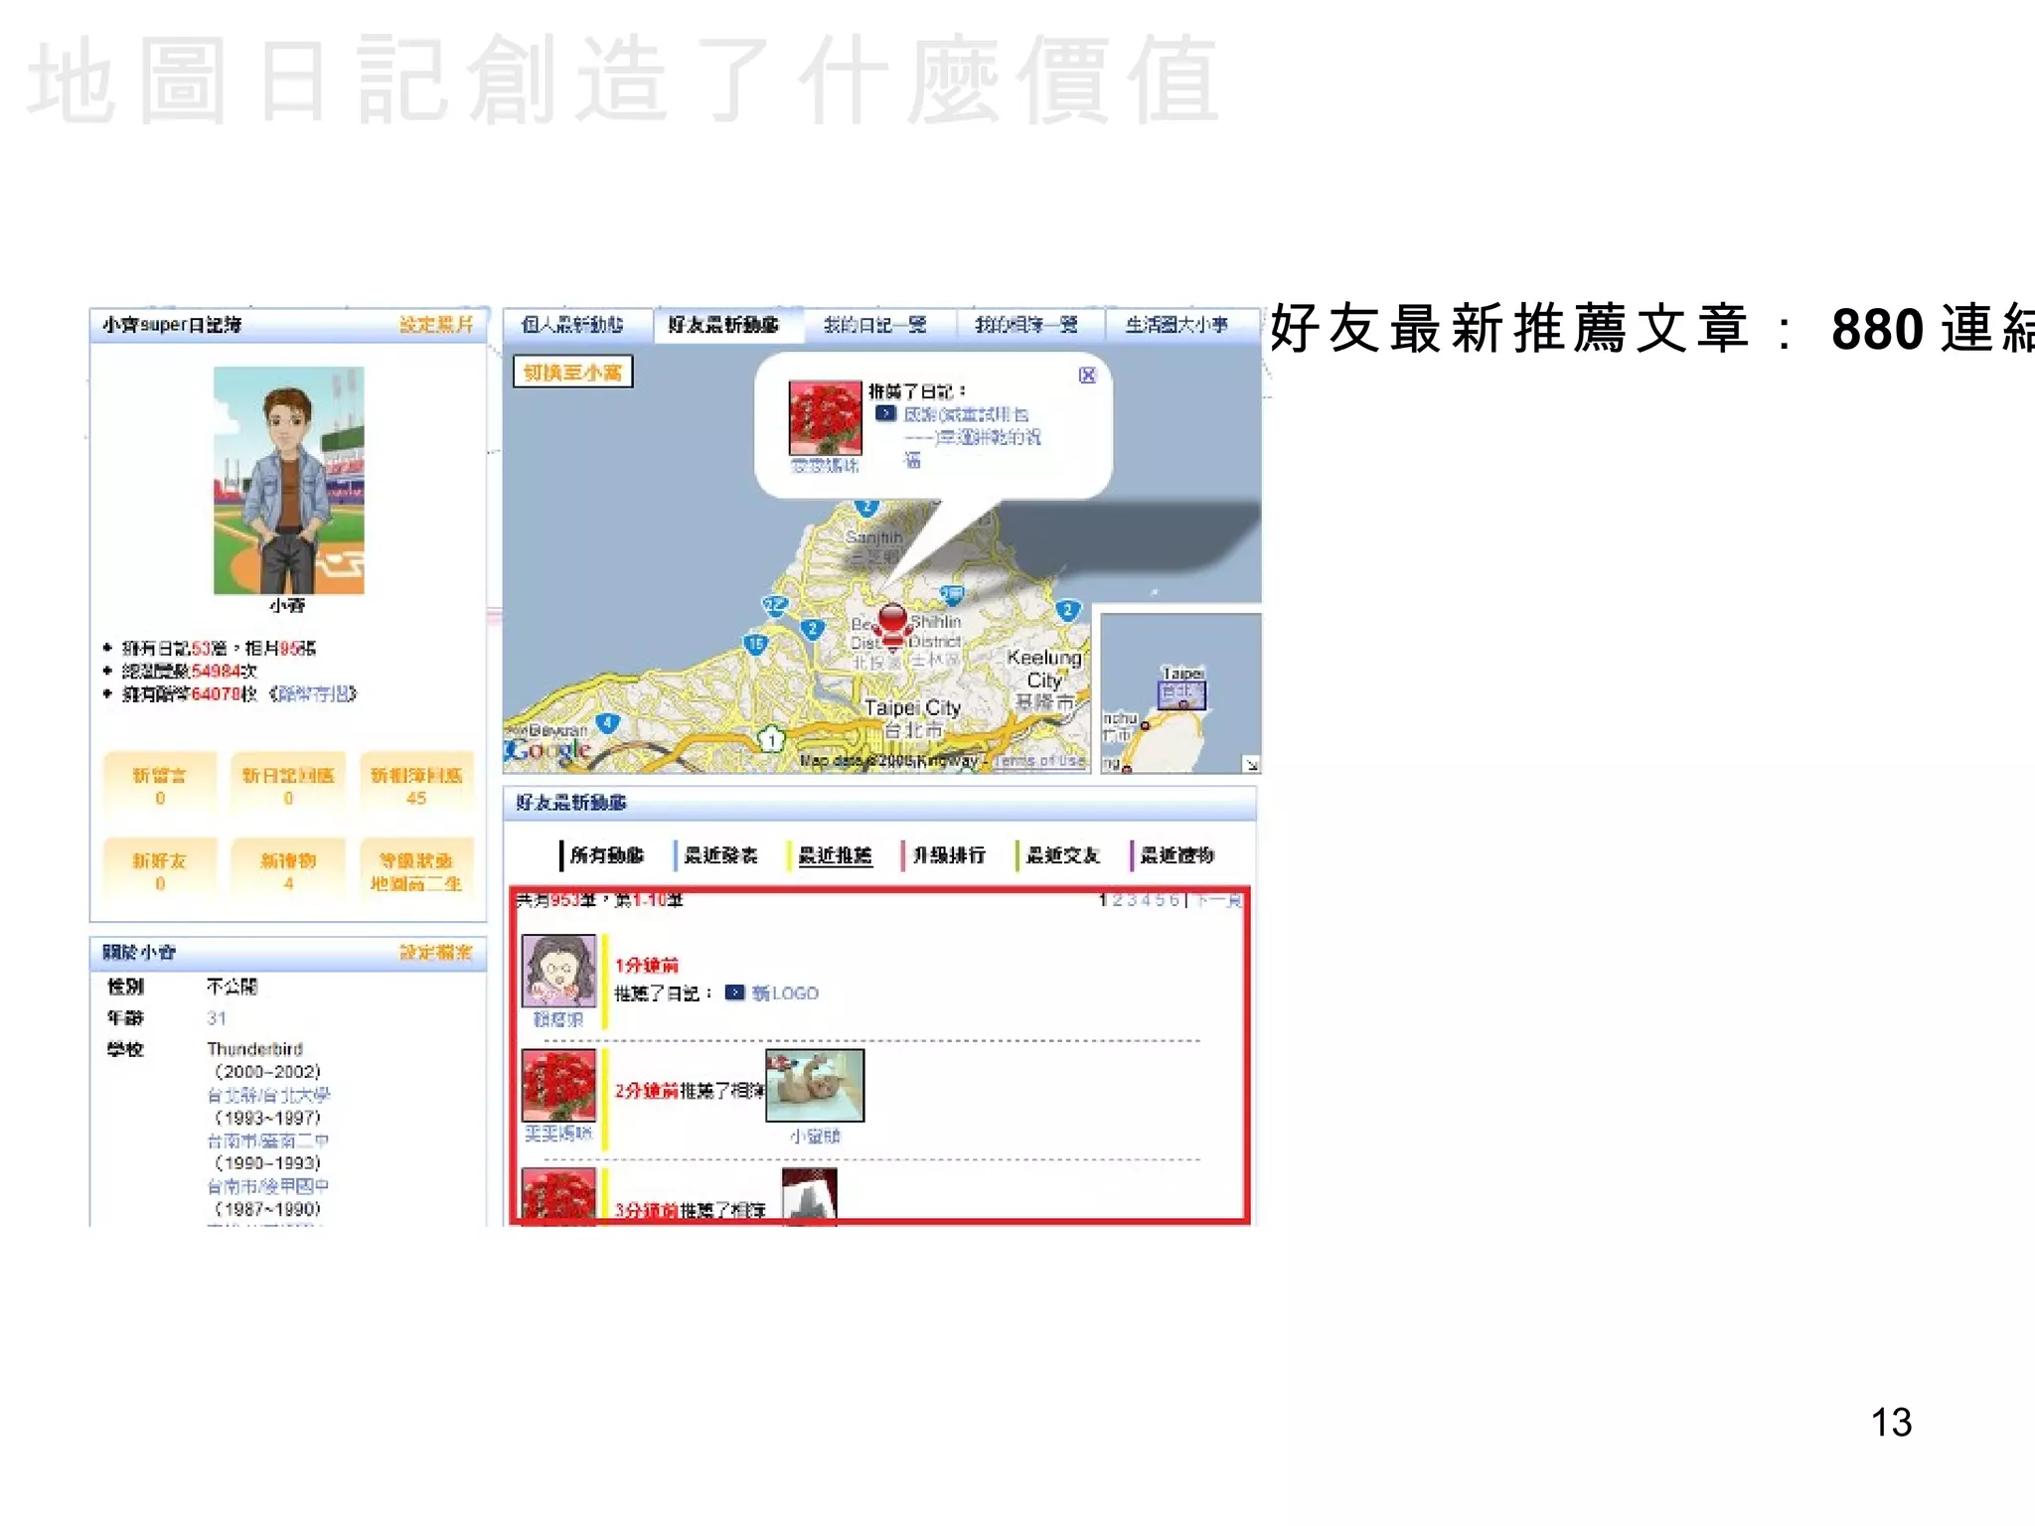
Task: Click the route 15 shield on map
Action: [756, 643]
